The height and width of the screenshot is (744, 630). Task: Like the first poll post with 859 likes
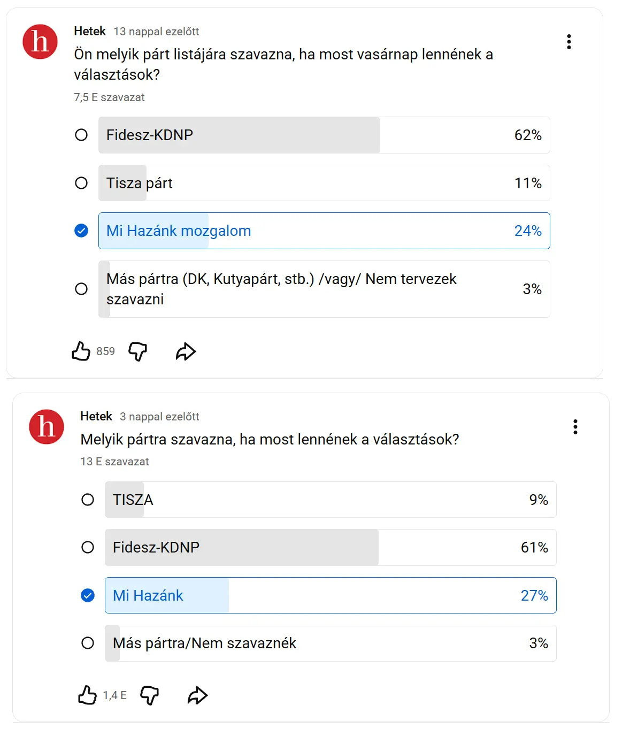[81, 351]
